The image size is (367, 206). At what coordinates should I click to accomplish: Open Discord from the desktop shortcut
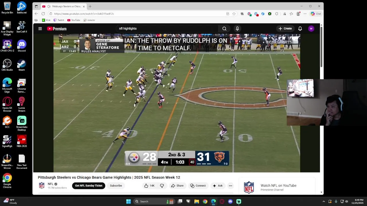coord(22,46)
